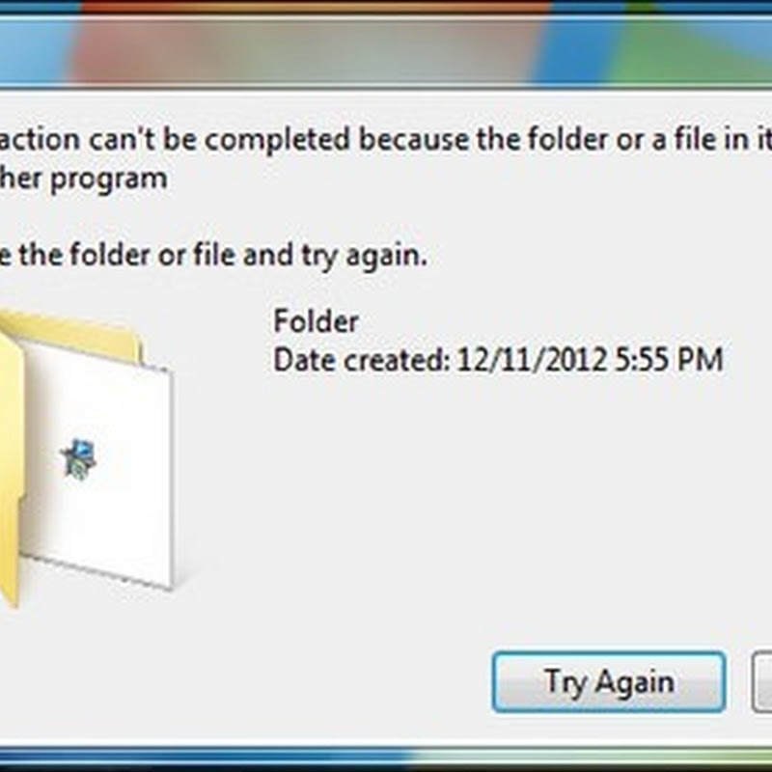Click the "Date created:" label text
Screen dimensions: 772x772
click(x=361, y=359)
